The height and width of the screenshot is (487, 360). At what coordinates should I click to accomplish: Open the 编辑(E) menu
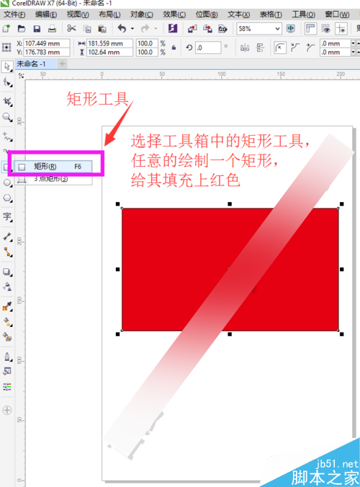46,14
